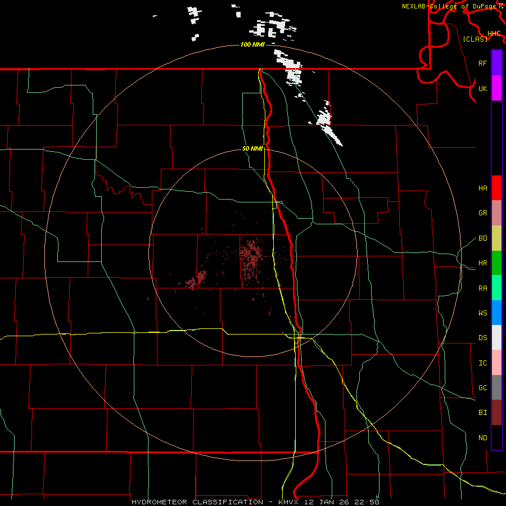Click the BI legend label
Viewport: 506px width, 506px height.
pyautogui.click(x=482, y=413)
